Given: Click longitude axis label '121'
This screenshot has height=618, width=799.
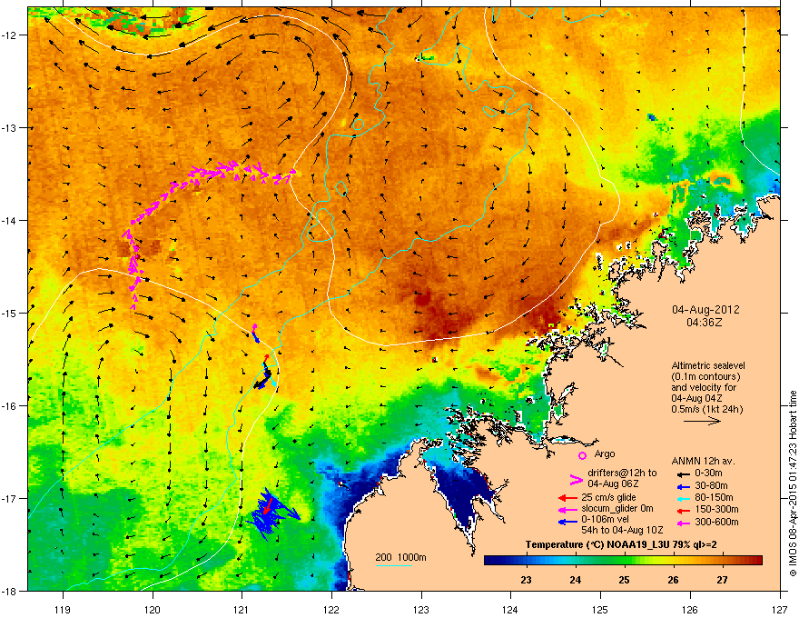Looking at the screenshot, I should point(242,609).
